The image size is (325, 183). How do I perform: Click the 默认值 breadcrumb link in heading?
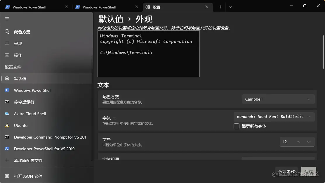tap(111, 19)
